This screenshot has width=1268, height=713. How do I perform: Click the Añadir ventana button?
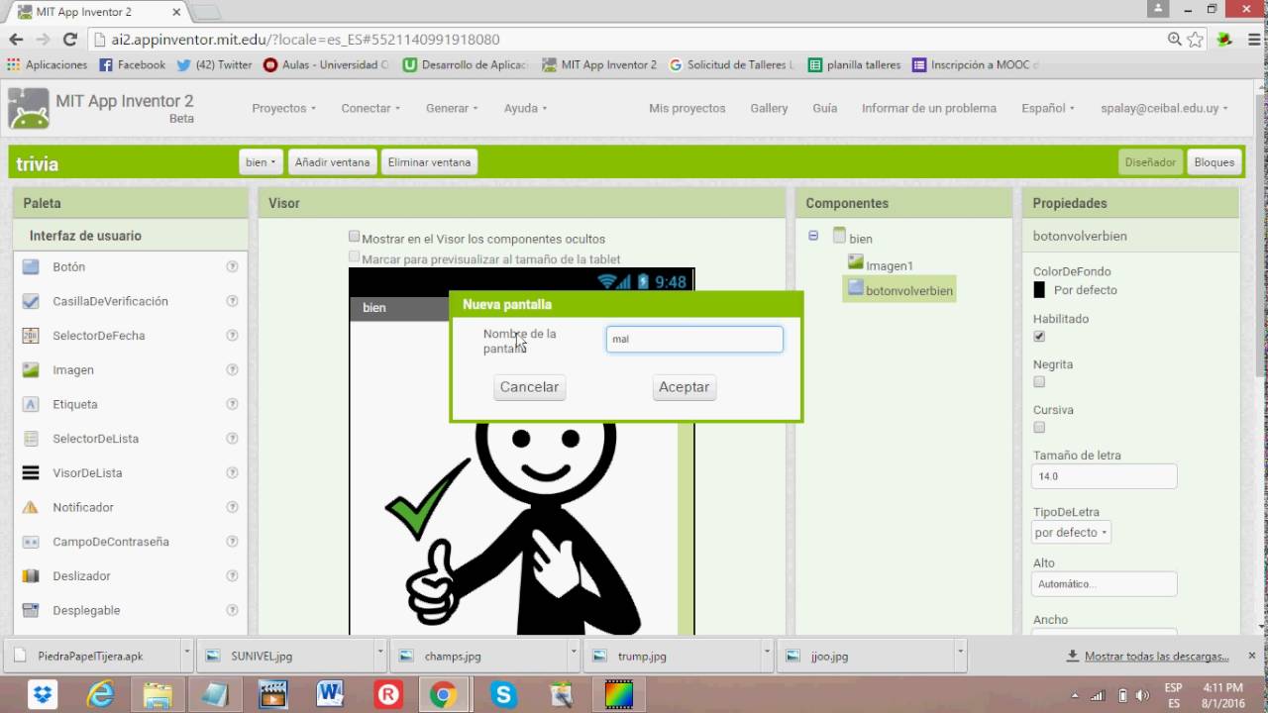click(x=333, y=162)
